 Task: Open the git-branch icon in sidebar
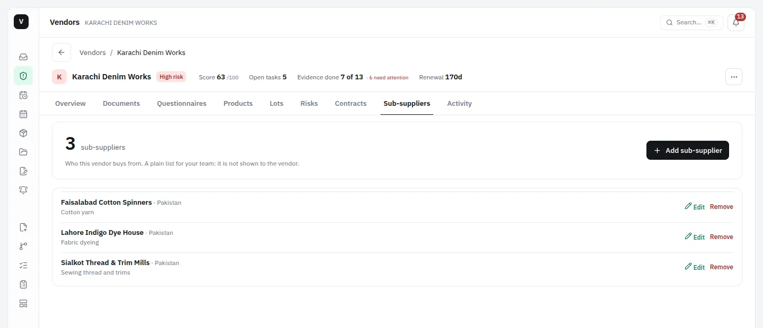(23, 246)
